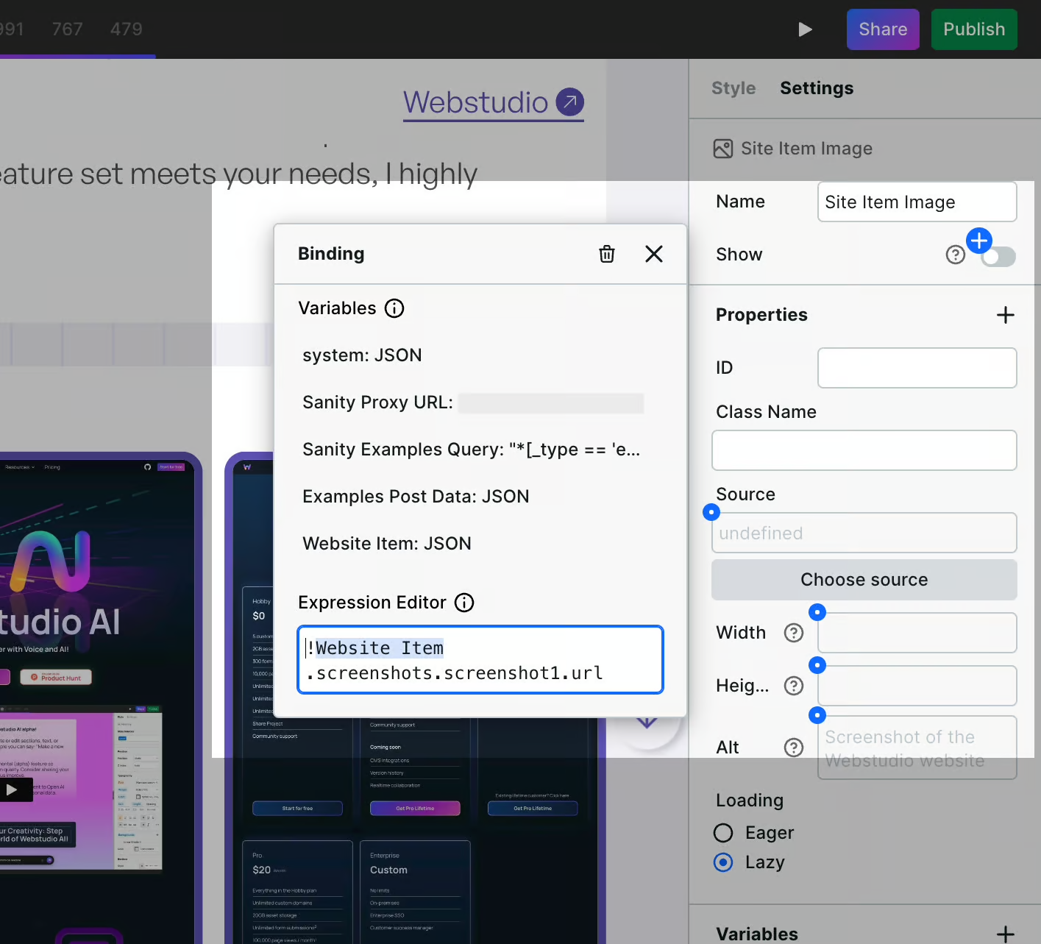The image size is (1041, 944).
Task: Click the Share button
Action: tap(883, 29)
